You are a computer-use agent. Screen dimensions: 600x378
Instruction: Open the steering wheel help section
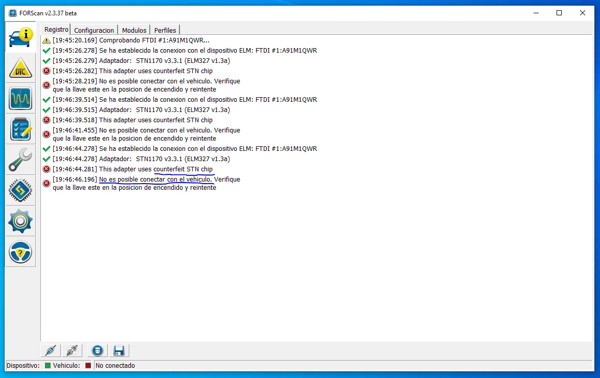click(20, 252)
